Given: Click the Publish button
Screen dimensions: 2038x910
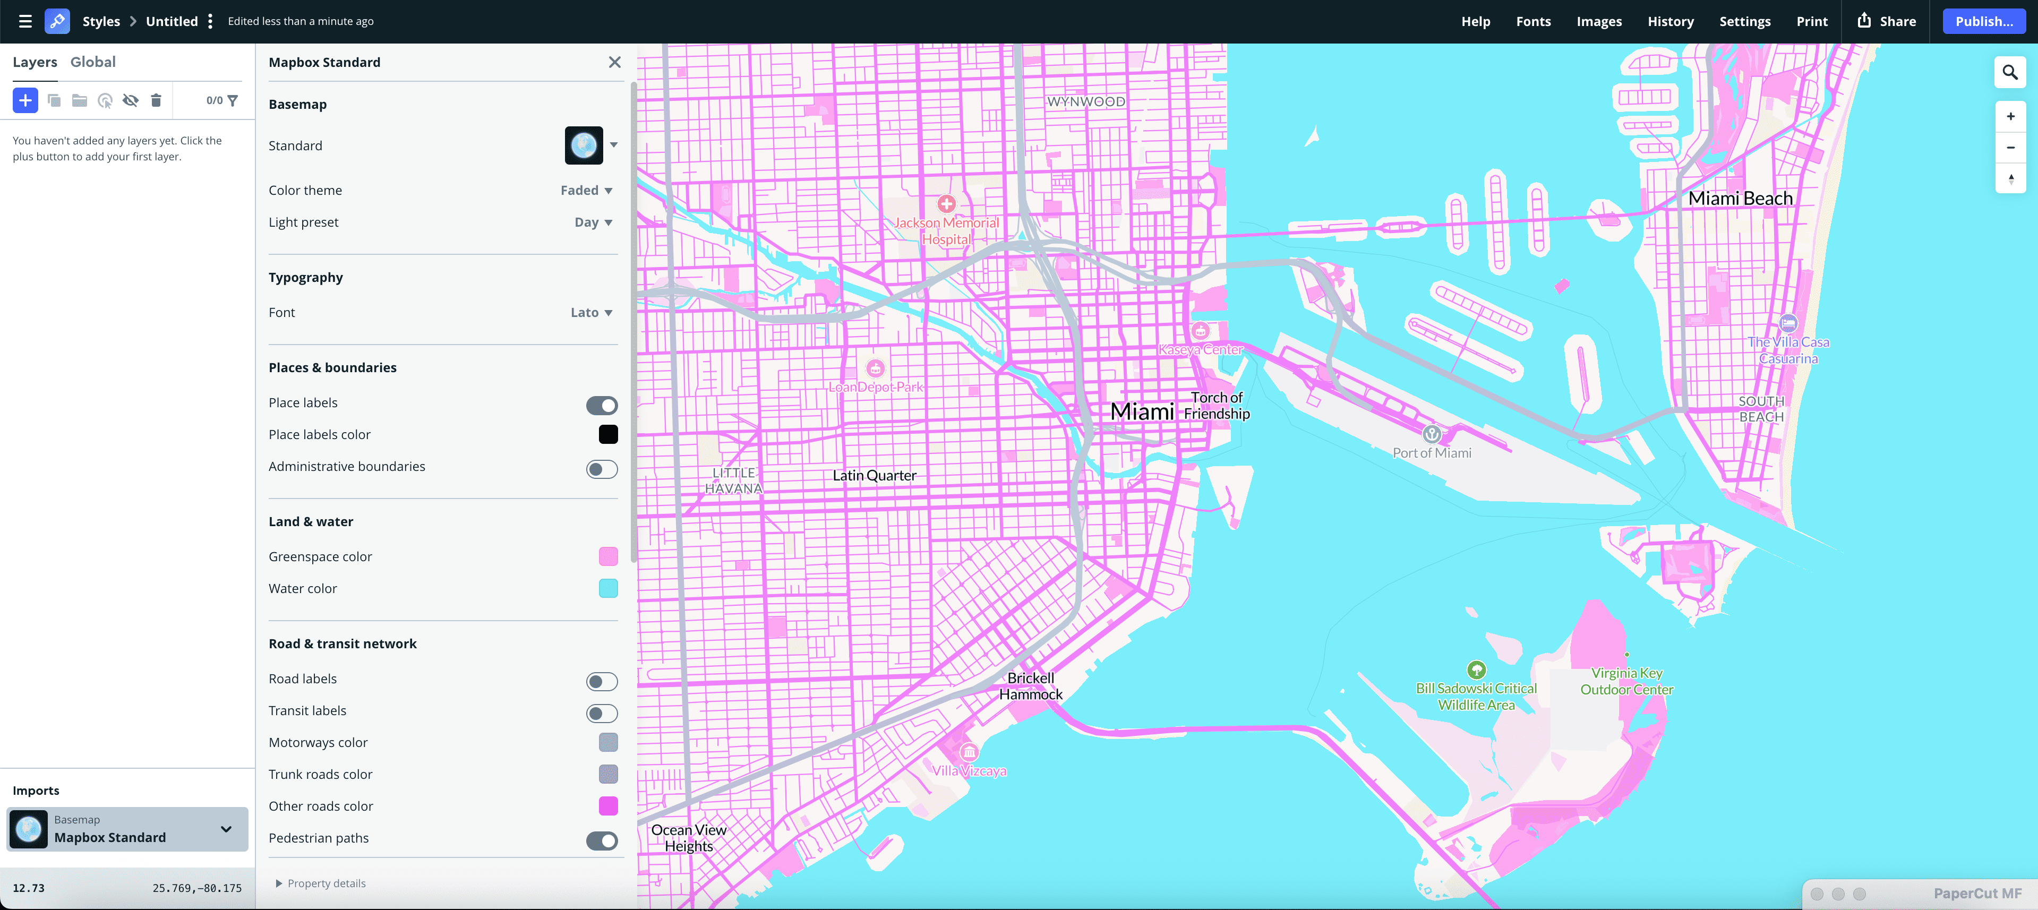Looking at the screenshot, I should click(1984, 21).
